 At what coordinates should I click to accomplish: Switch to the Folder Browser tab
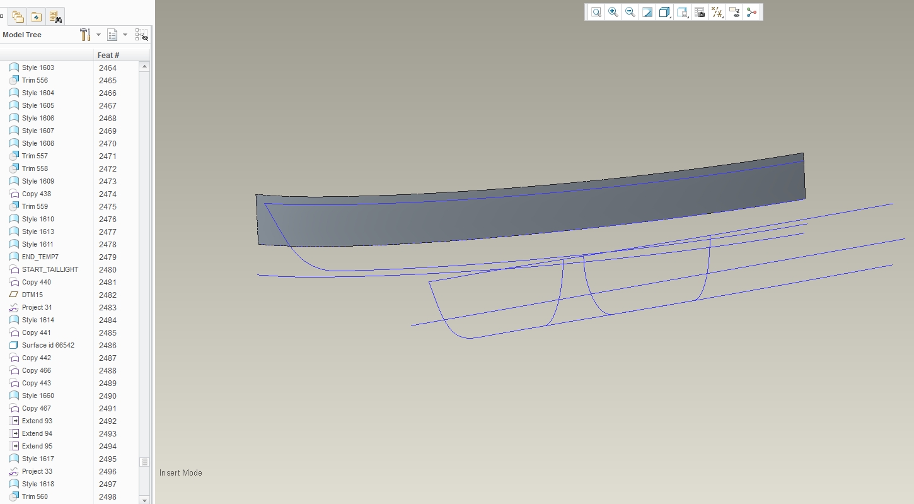point(18,17)
